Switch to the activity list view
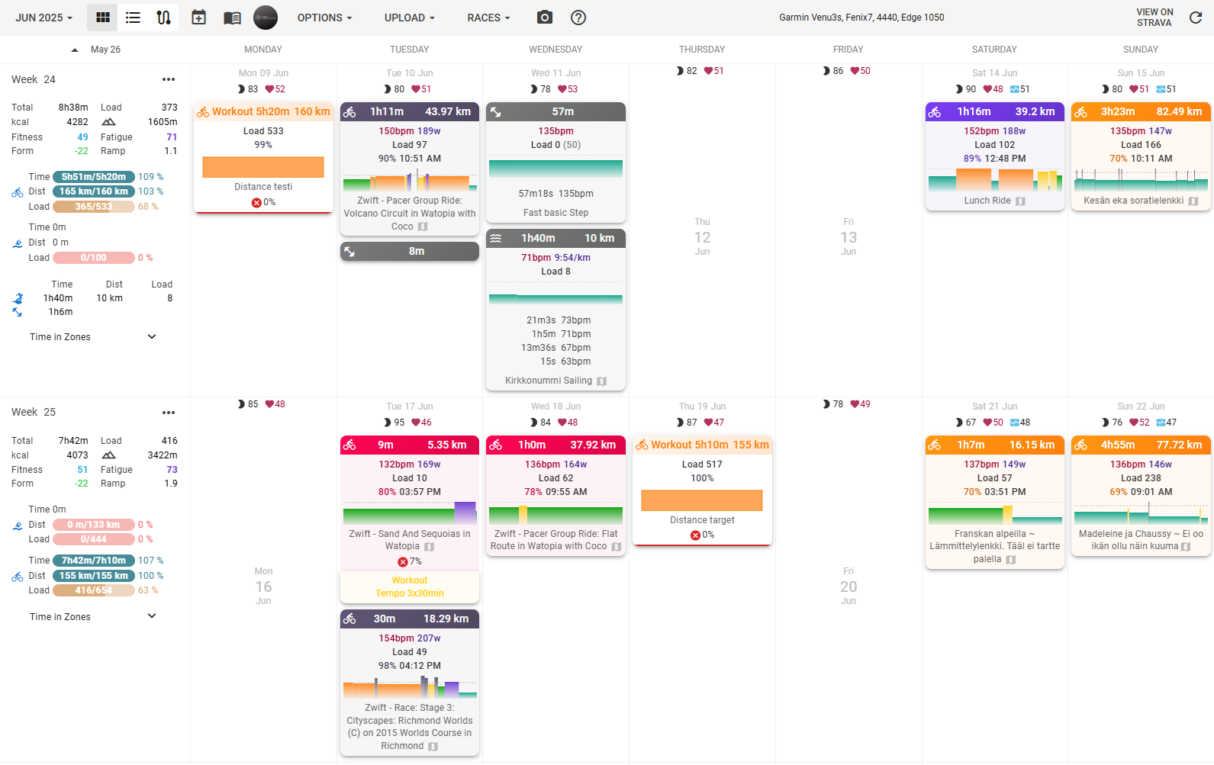Screen dimensions: 1214x765 point(133,18)
